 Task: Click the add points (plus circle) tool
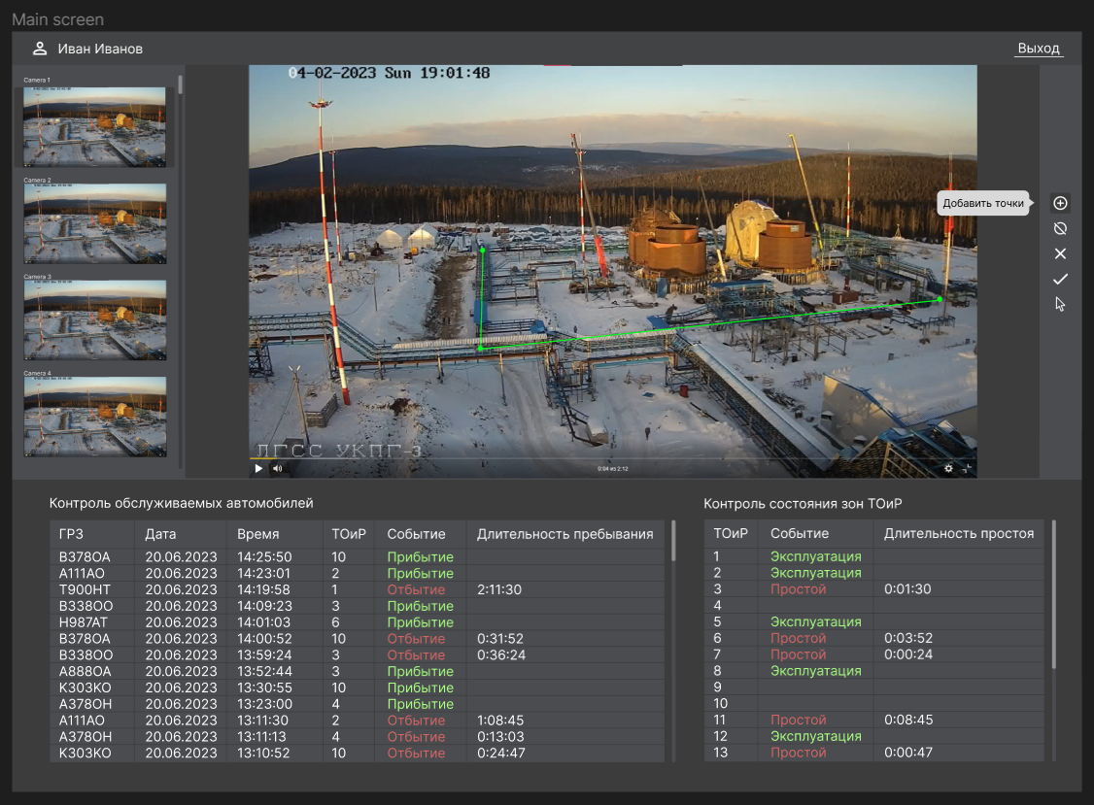(1060, 203)
